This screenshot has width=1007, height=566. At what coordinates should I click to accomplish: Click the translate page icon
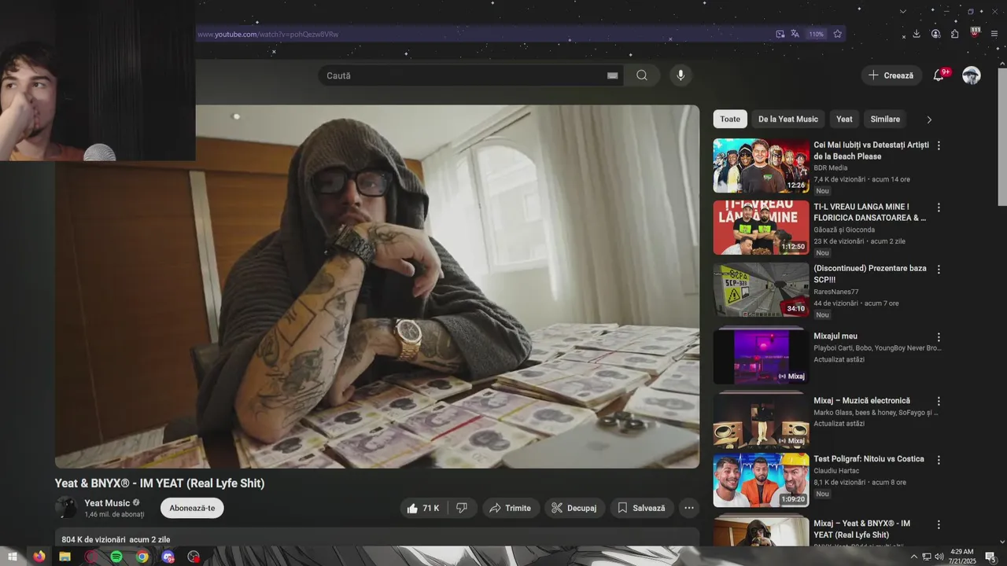click(795, 34)
